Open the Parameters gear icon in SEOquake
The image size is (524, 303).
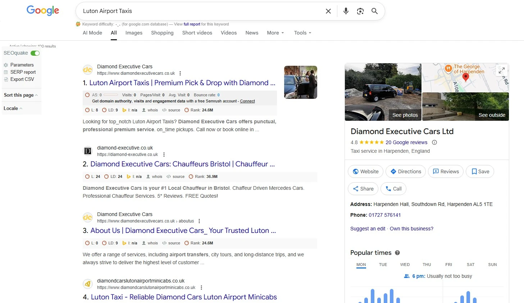(x=6, y=65)
